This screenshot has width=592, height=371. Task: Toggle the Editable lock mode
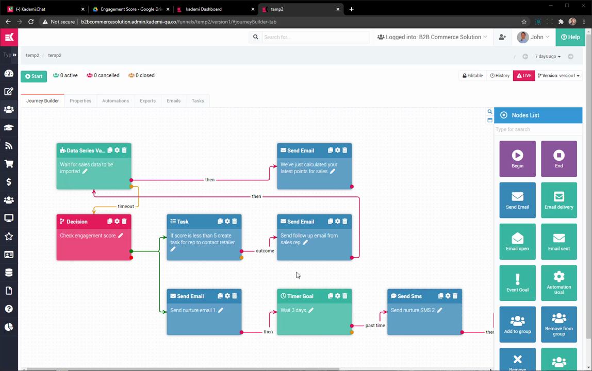pos(473,76)
